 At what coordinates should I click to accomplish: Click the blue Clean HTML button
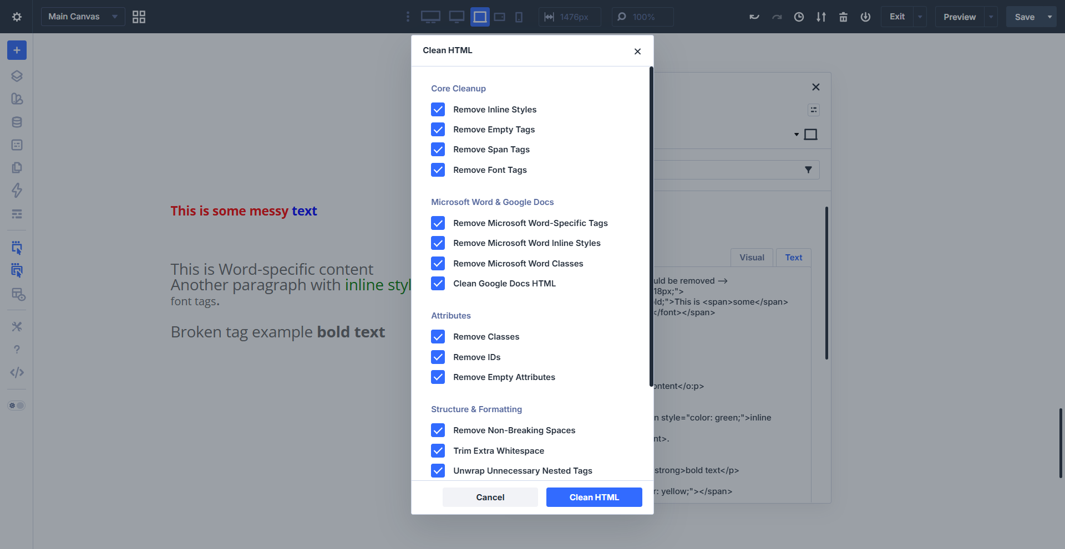594,497
